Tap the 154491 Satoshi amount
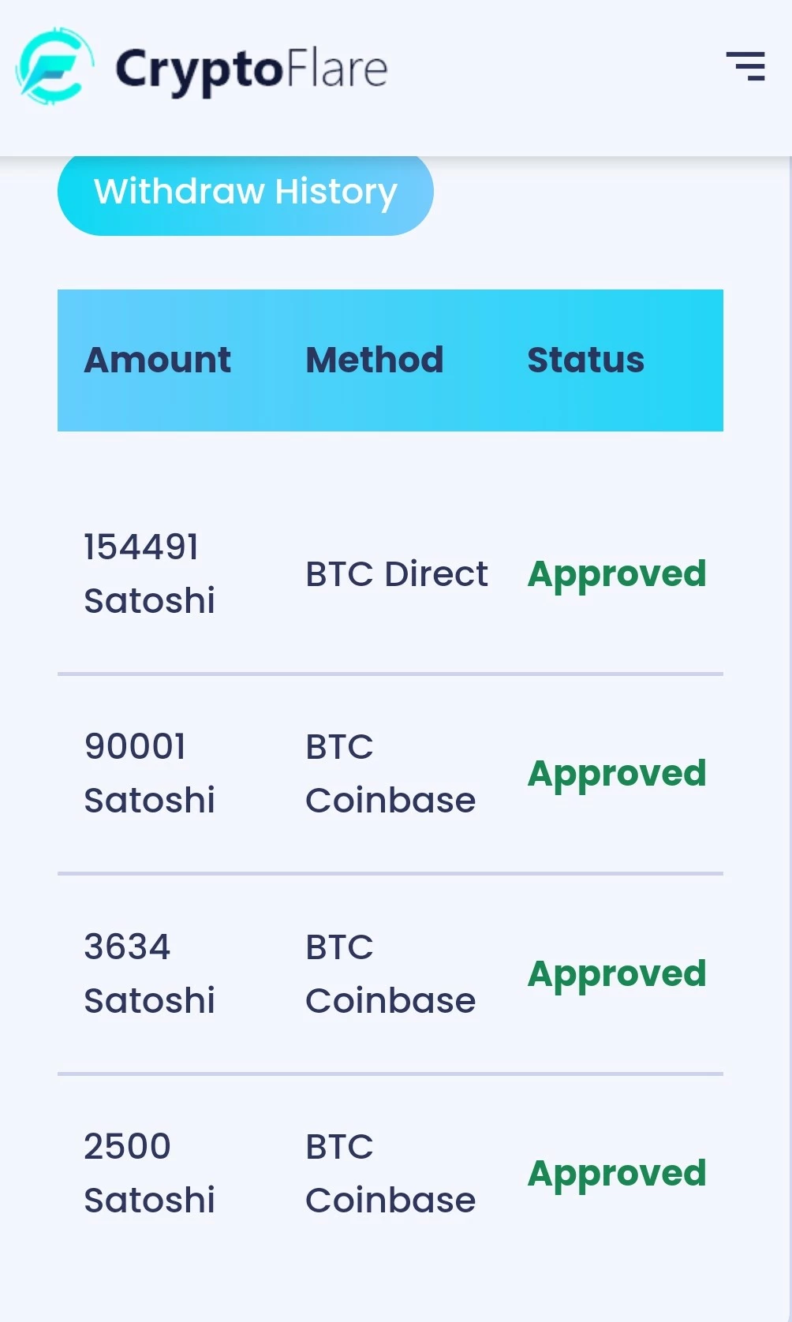This screenshot has width=792, height=1322. (x=149, y=573)
